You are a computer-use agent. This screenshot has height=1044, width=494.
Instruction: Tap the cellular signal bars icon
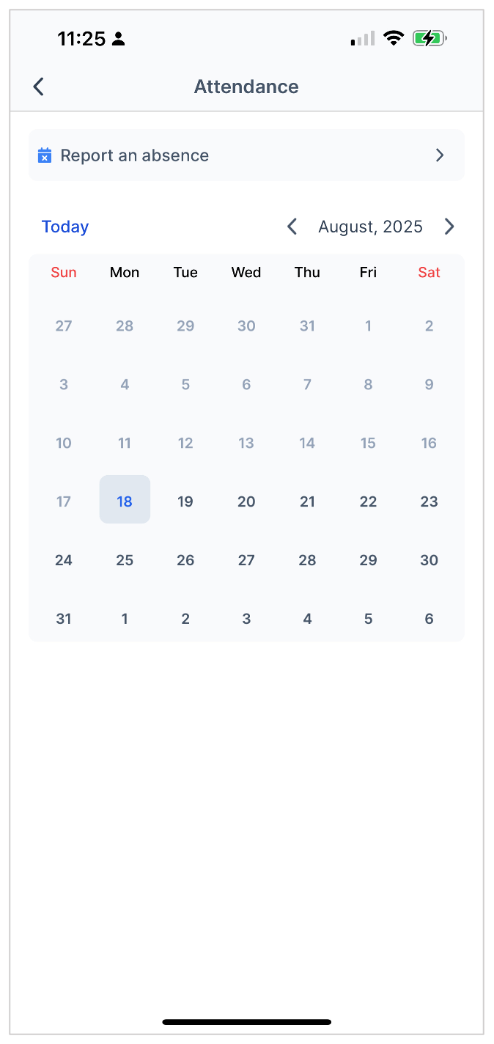point(363,39)
